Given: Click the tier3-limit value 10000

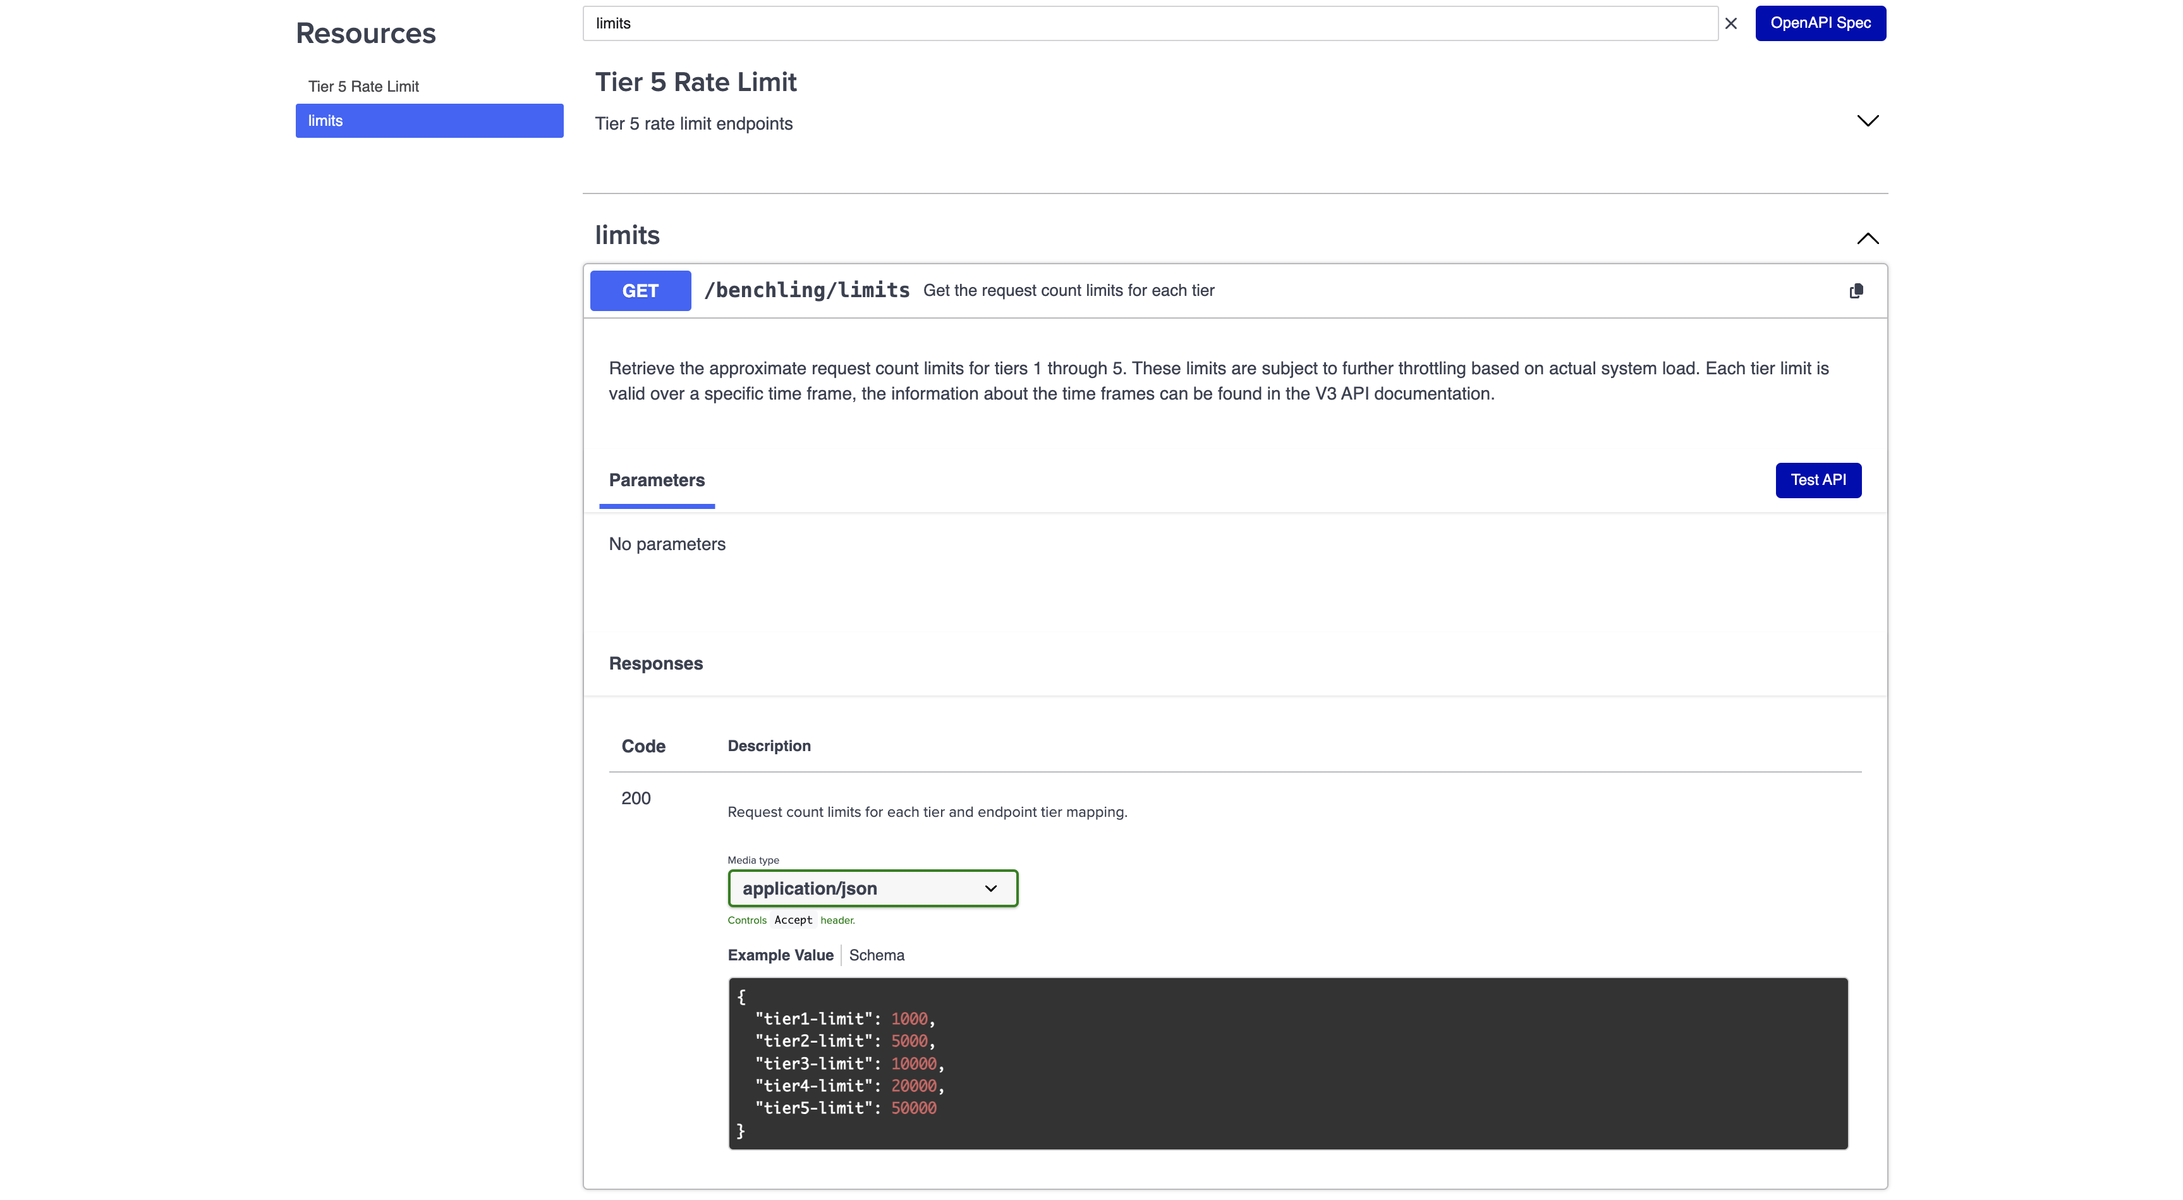Looking at the screenshot, I should [x=913, y=1063].
